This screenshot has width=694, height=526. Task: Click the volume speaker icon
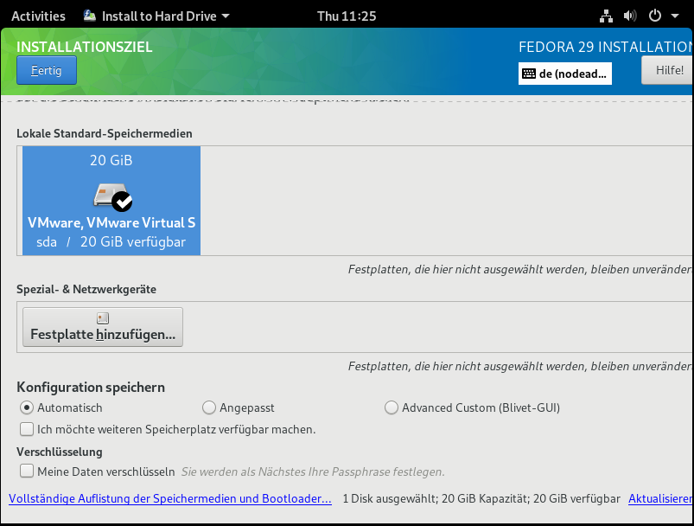click(630, 16)
